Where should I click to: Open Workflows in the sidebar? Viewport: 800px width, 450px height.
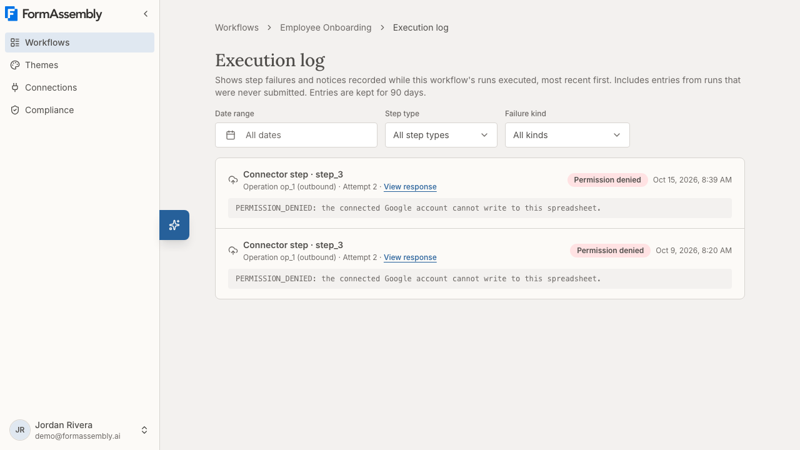(79, 42)
